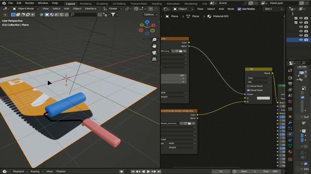Switch to the Modeling workspace tab

[86, 4]
